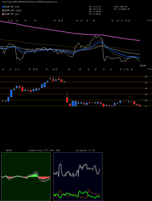Click the price axis label 13

click(x=146, y=94)
